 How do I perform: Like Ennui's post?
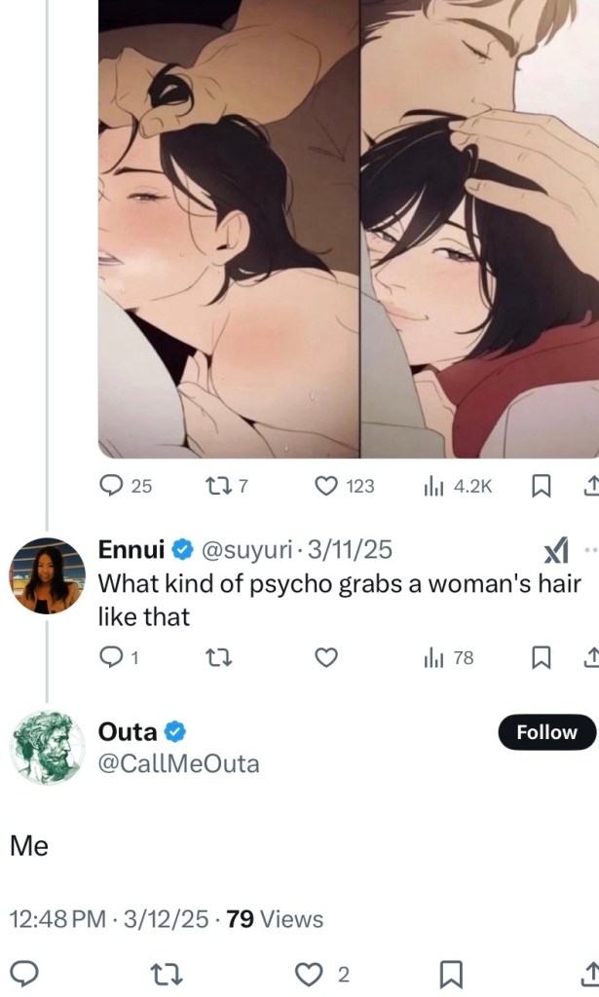[326, 658]
